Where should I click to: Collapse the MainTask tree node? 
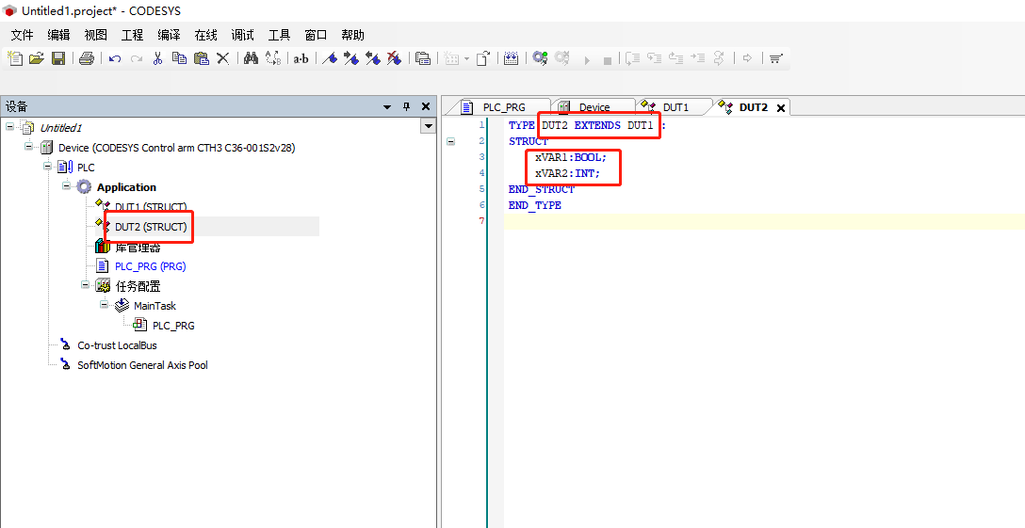pos(105,305)
